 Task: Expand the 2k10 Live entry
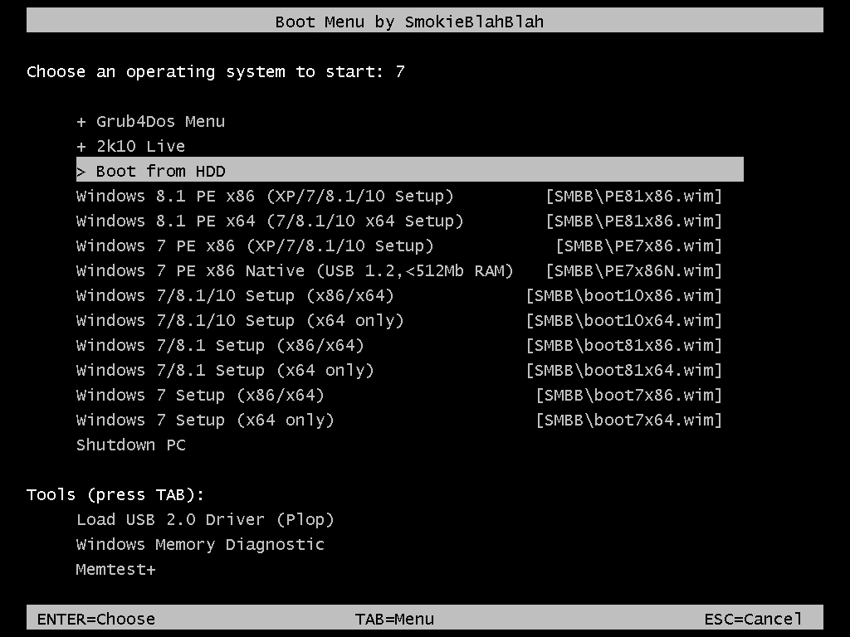point(130,147)
